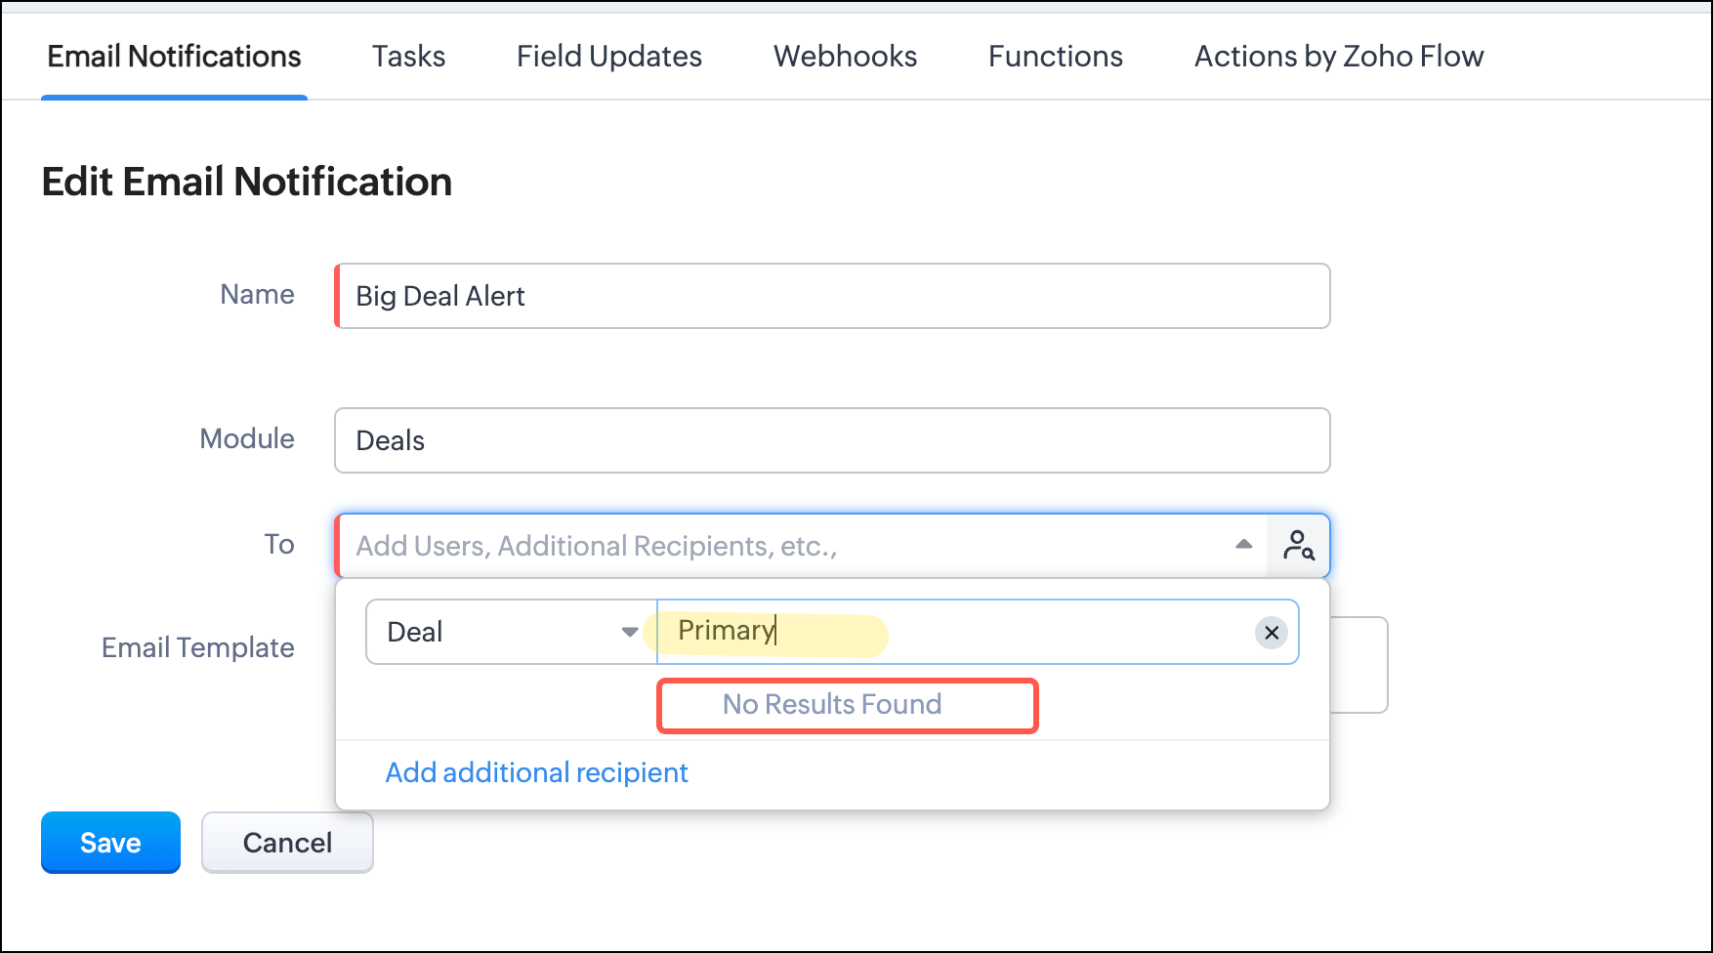The image size is (1713, 953).
Task: Edit the Name field Big Deal Alert
Action: (x=832, y=296)
